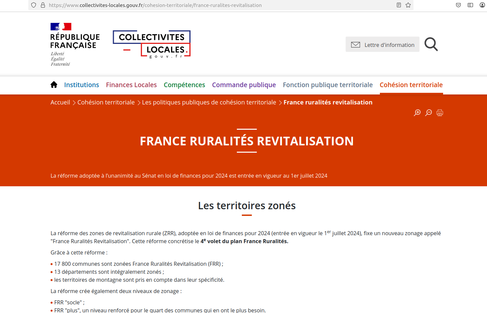Click France ruralités revitalisation breadcrumb text
487x313 pixels.
[328, 102]
